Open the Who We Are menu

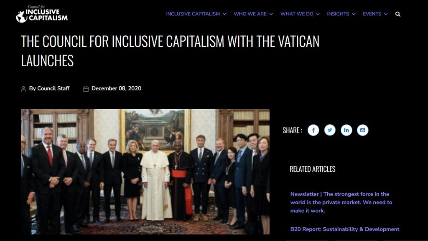coord(250,14)
